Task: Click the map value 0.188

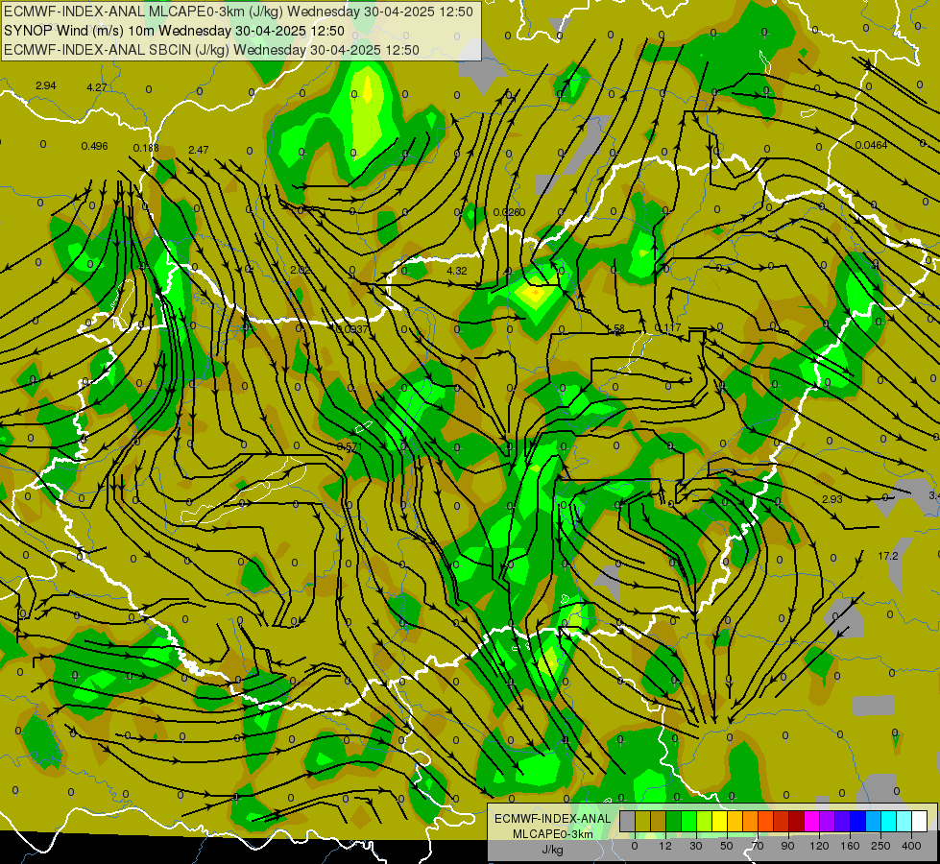Action: [x=146, y=148]
